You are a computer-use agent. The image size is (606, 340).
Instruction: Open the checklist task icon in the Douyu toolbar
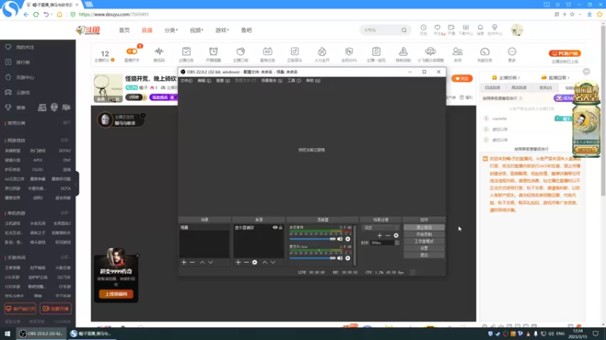(186, 51)
